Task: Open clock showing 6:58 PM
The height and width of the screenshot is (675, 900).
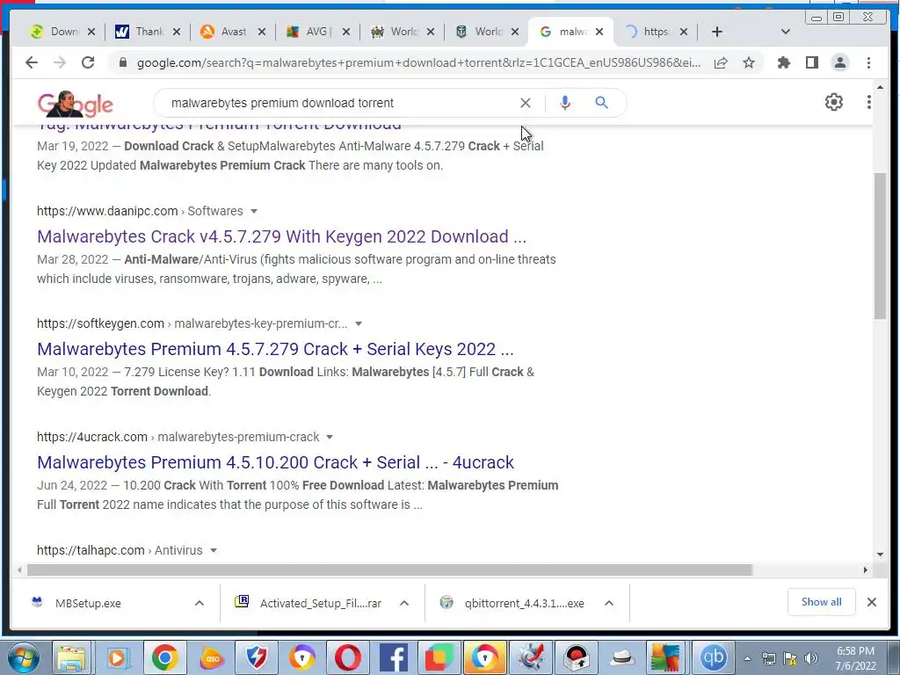Action: coord(855,658)
